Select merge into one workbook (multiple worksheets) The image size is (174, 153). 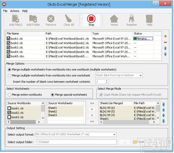pyautogui.click(x=10, y=70)
